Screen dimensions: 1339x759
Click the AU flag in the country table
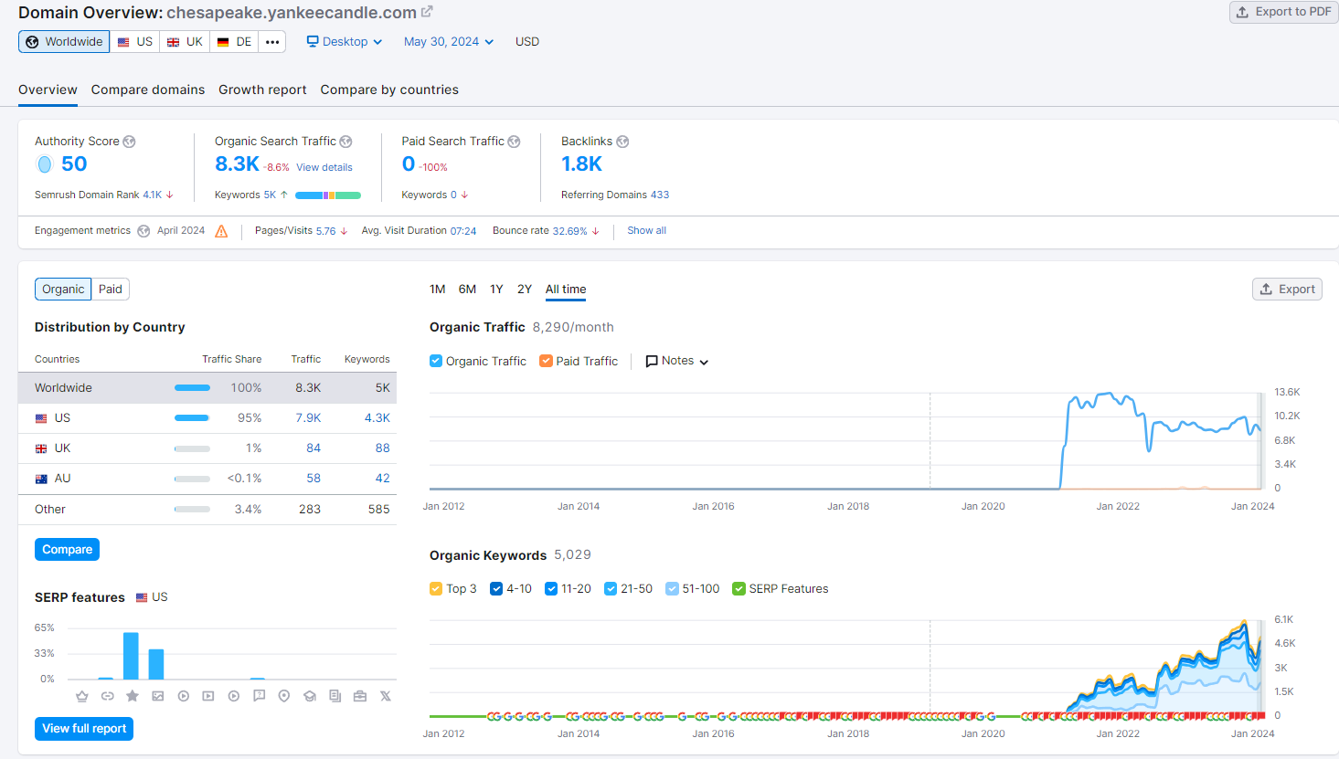pyautogui.click(x=41, y=479)
